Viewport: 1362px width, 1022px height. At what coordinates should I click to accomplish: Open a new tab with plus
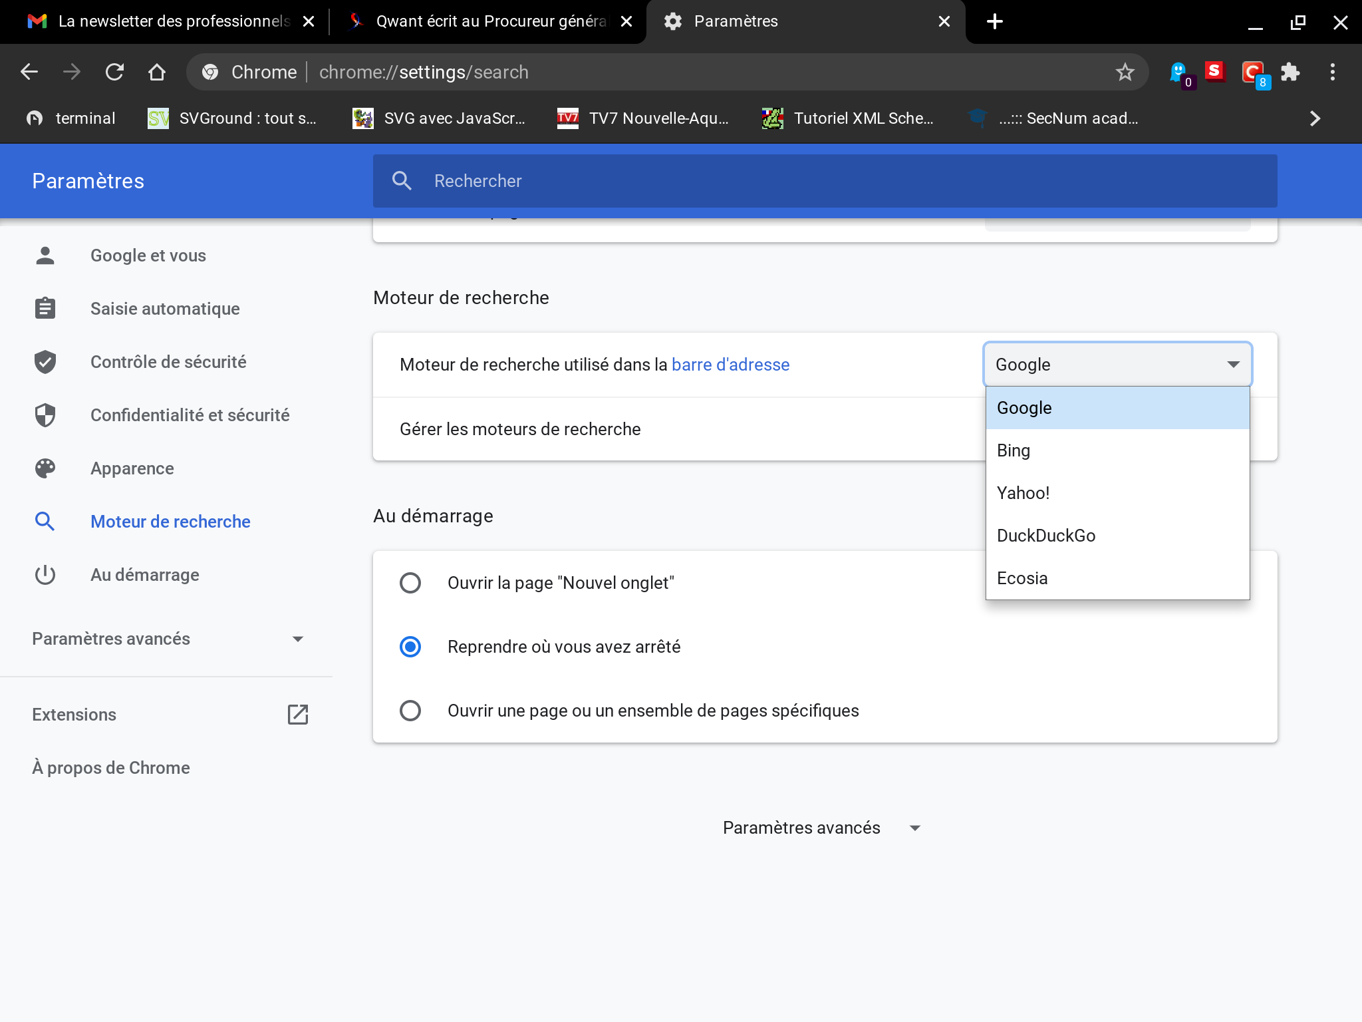point(995,21)
